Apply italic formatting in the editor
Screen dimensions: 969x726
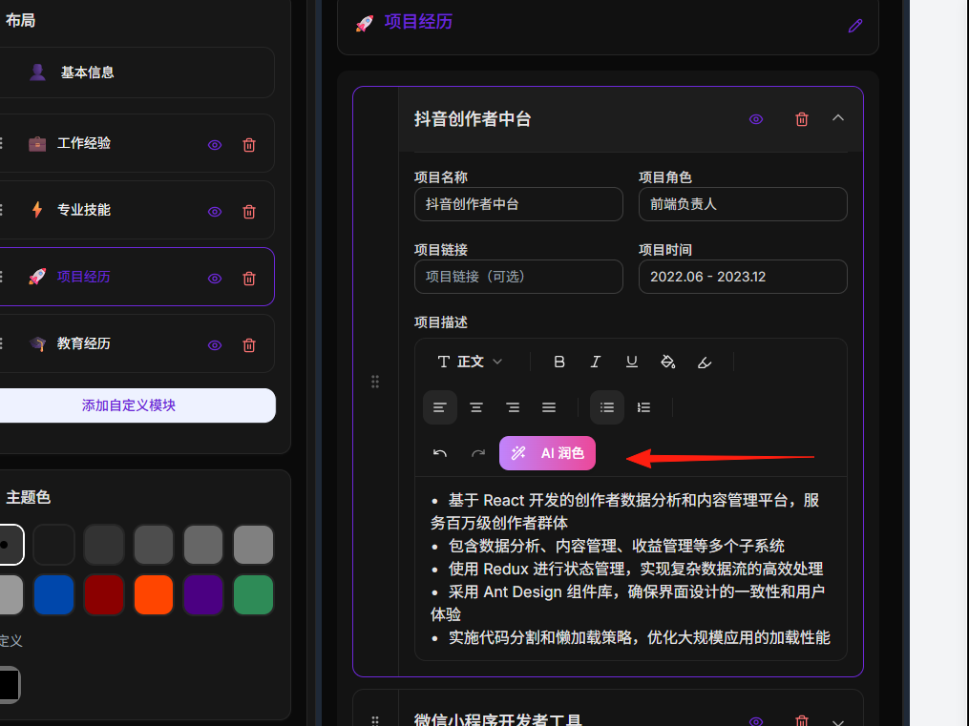point(595,362)
